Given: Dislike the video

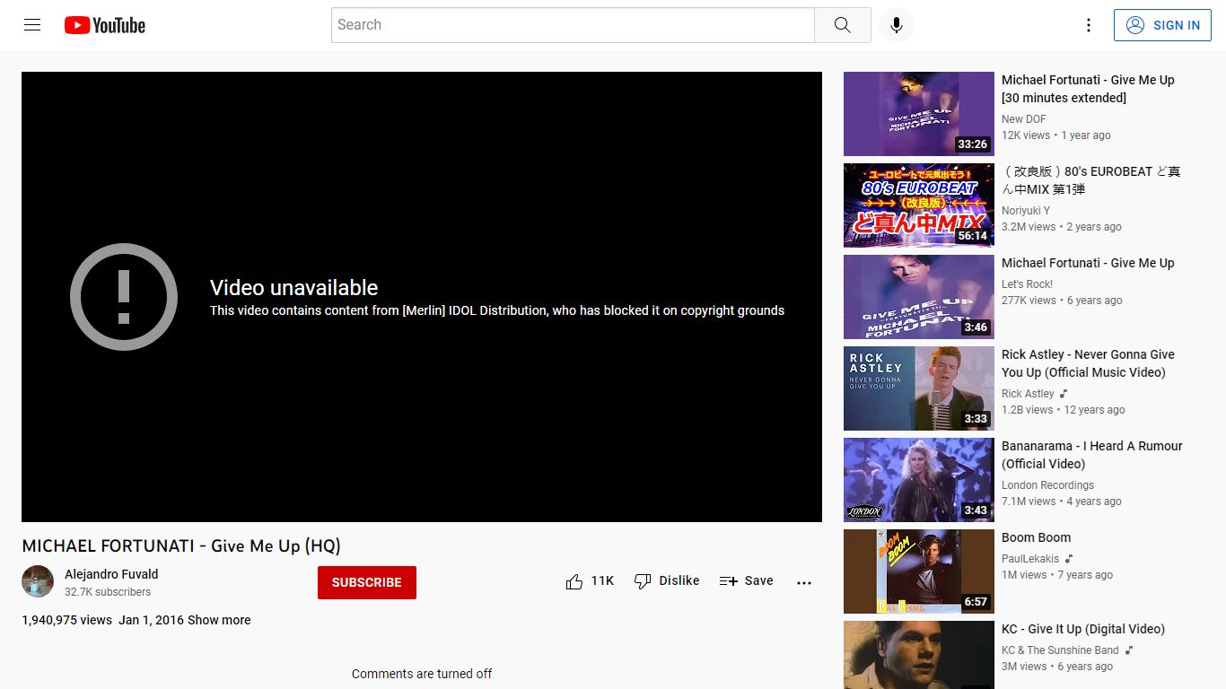Looking at the screenshot, I should [667, 581].
